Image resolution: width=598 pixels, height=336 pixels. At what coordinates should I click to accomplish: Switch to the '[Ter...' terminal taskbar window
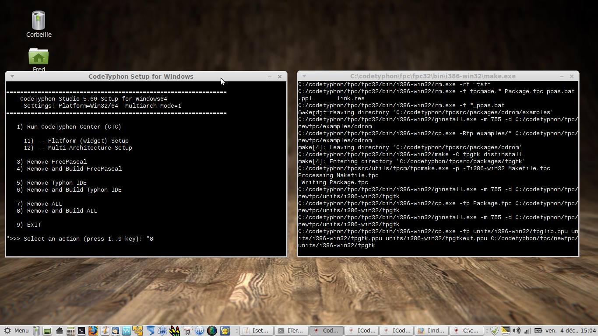(x=292, y=331)
